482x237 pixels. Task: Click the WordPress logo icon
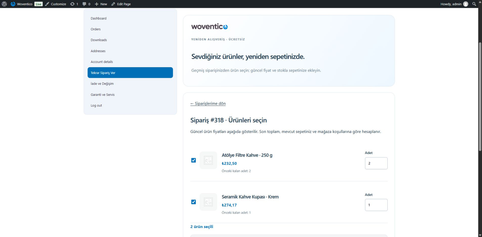[4, 4]
